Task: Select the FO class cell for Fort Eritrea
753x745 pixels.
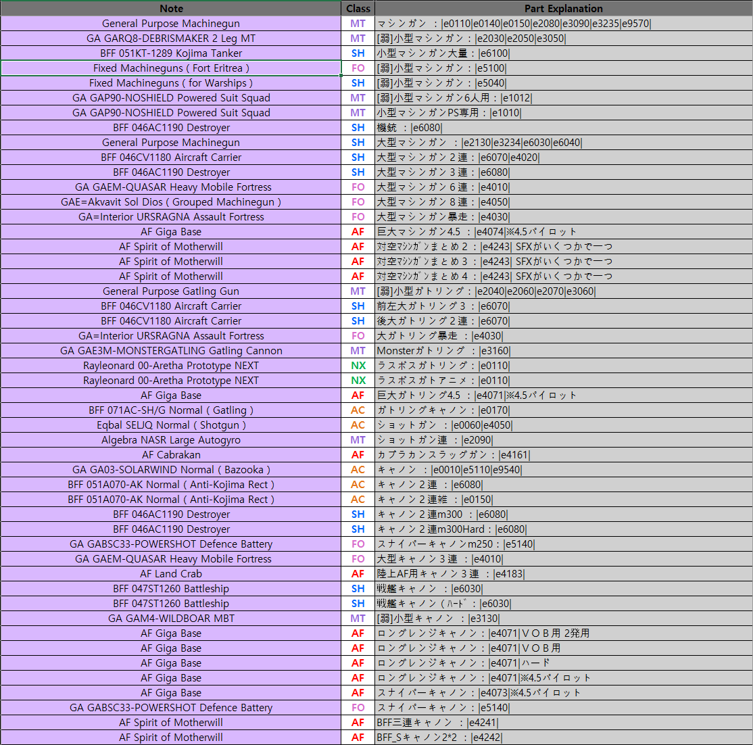Action: point(358,68)
